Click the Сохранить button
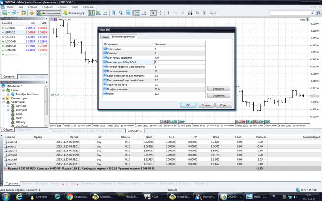Viewport: 322px width, 201px height. click(218, 95)
